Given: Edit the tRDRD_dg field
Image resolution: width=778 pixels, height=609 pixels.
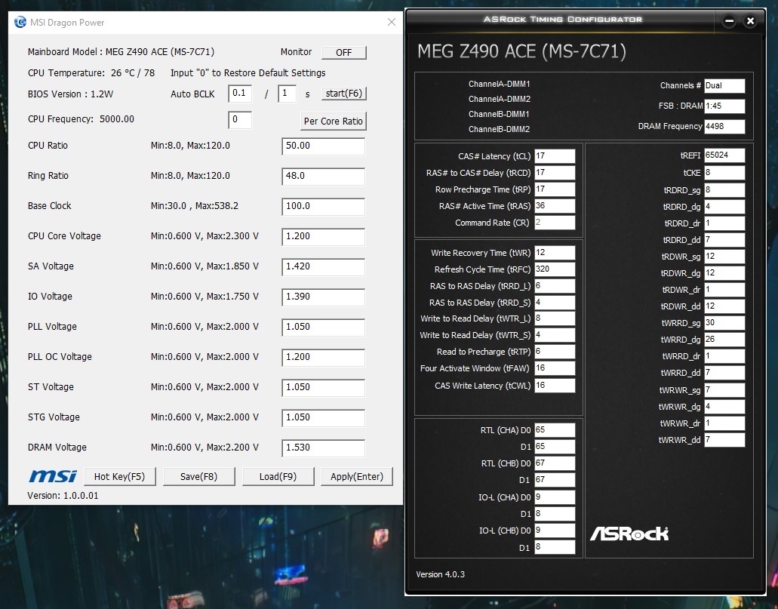Looking at the screenshot, I should pos(724,207).
